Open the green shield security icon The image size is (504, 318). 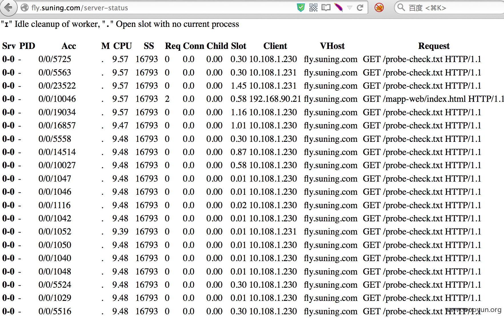(301, 8)
